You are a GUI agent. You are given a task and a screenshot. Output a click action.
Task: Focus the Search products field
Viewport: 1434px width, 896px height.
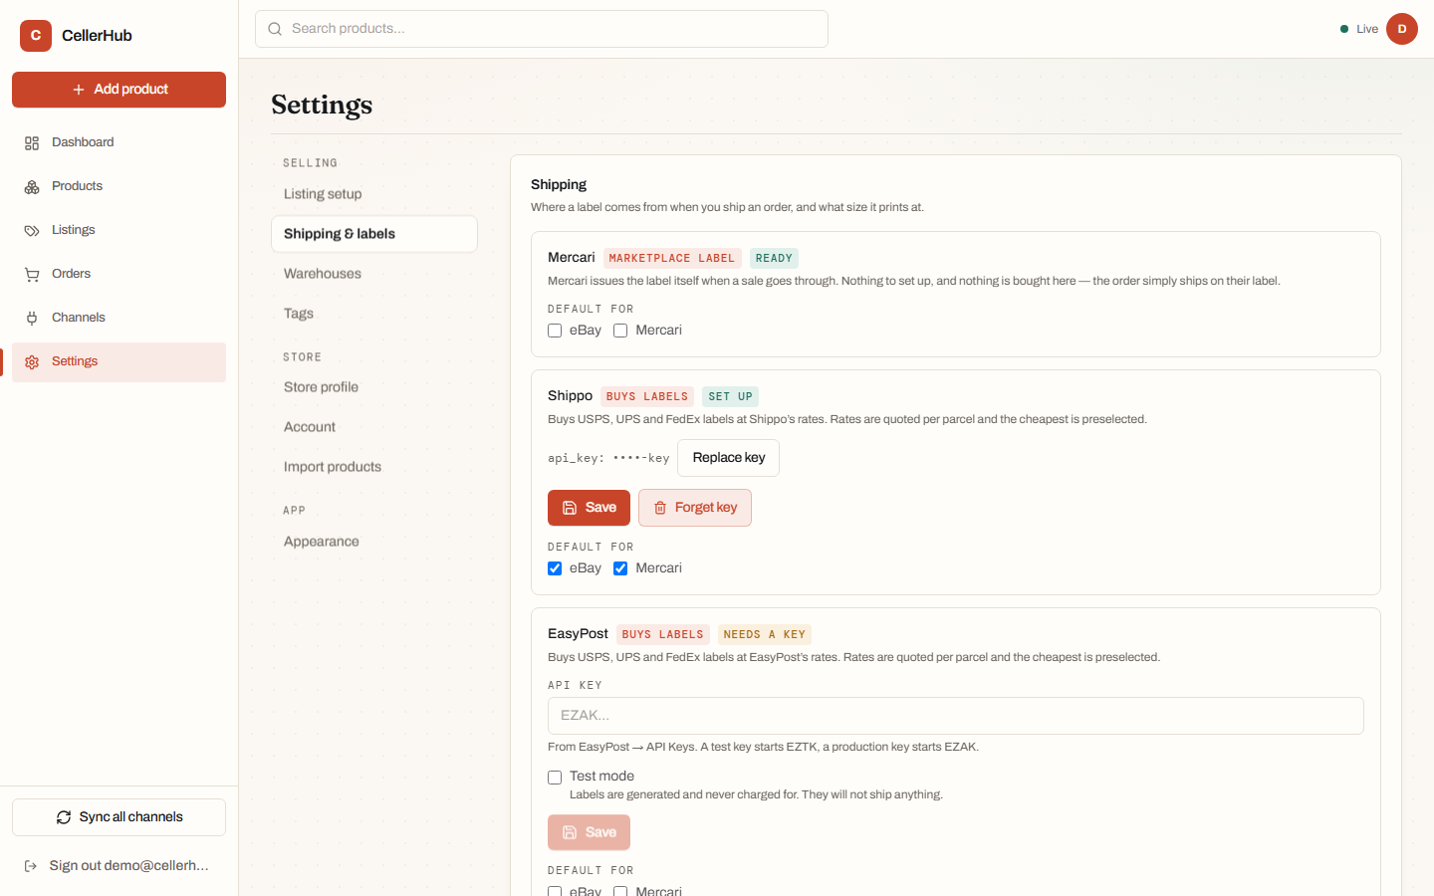point(542,29)
